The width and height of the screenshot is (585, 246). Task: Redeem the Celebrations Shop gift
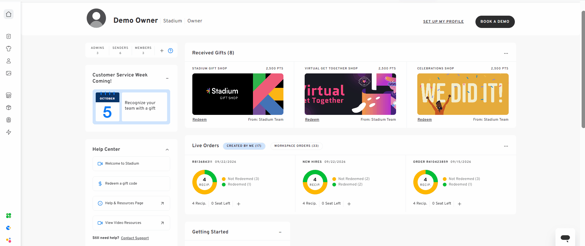tap(424, 119)
